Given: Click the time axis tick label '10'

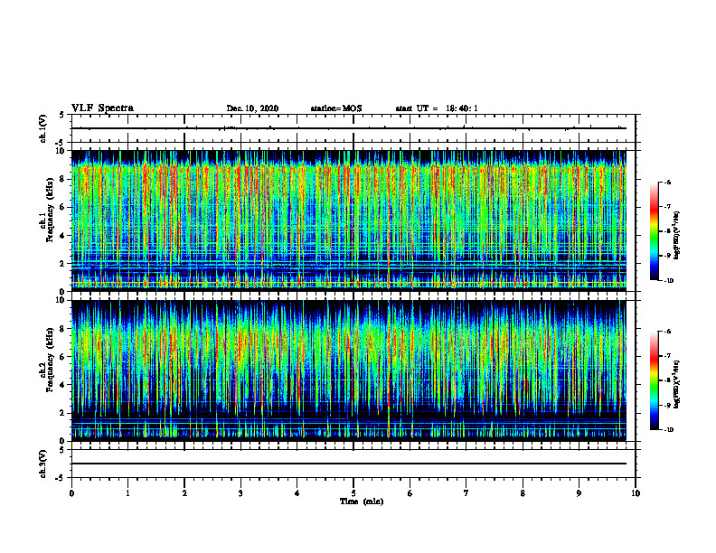Looking at the screenshot, I should (636, 493).
